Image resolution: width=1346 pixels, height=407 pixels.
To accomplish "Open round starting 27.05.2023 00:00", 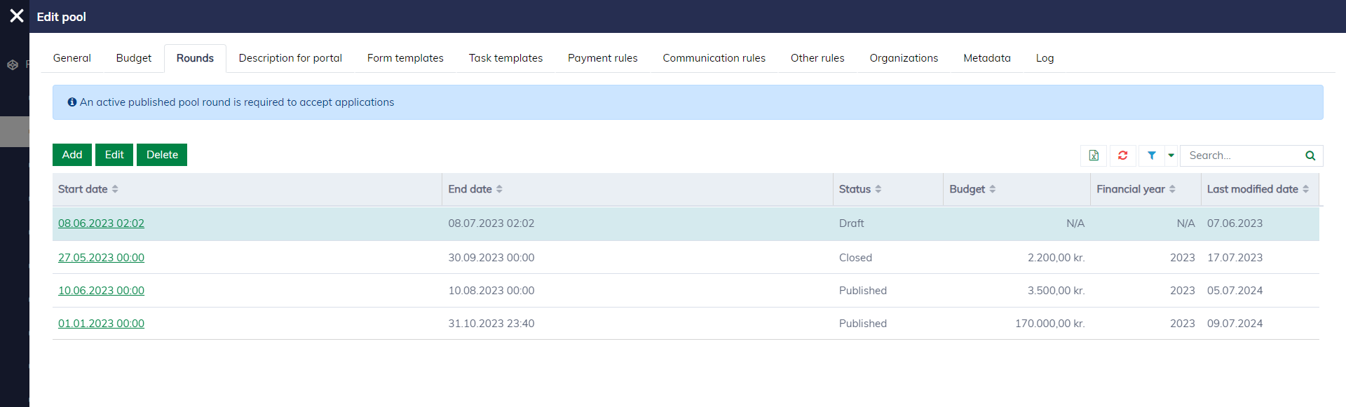I will (x=101, y=258).
